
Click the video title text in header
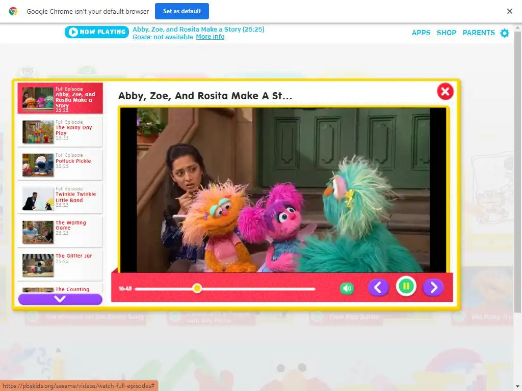click(198, 29)
